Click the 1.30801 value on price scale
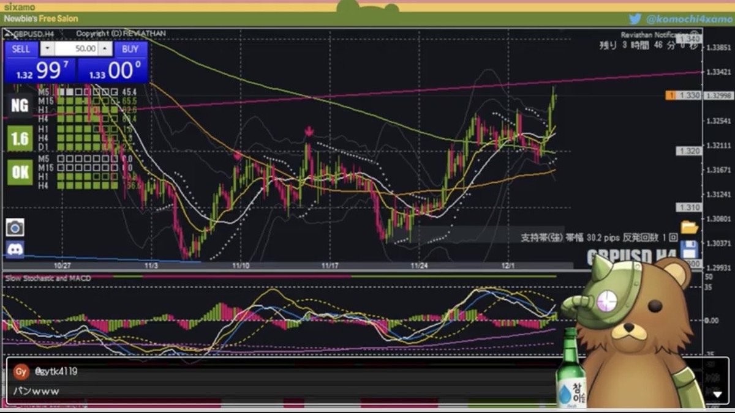 [x=718, y=218]
